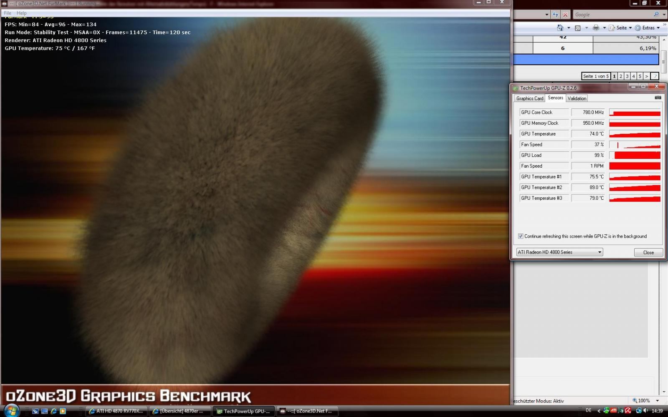Screen dimensions: 668x417
Task: Click the GPU Core Clock sensor graph
Action: 635,112
